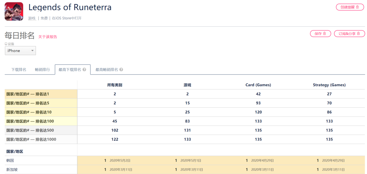Click value 42 under Card (Games)
Viewport: 367px width, 174px height.
coord(258,94)
